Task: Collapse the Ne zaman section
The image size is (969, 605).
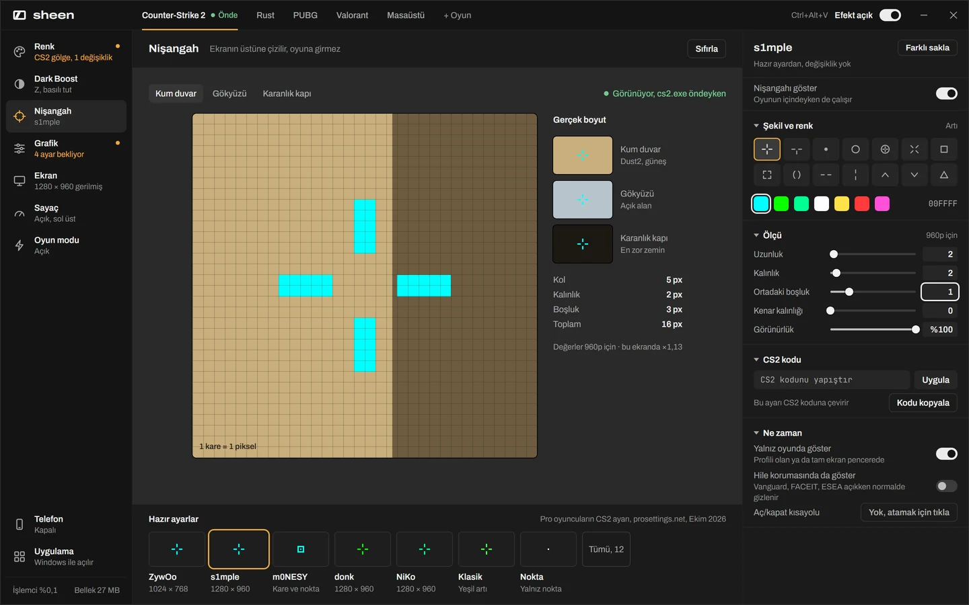Action: [x=778, y=433]
